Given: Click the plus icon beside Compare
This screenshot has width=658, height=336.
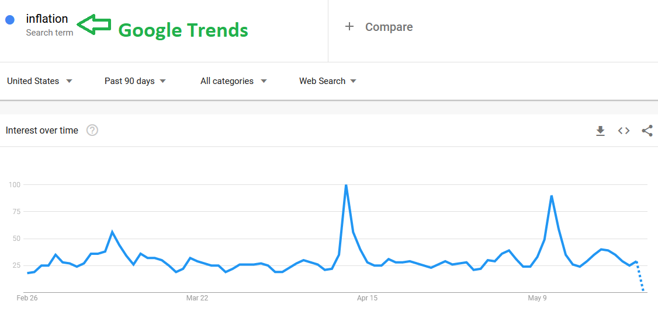Looking at the screenshot, I should point(349,27).
